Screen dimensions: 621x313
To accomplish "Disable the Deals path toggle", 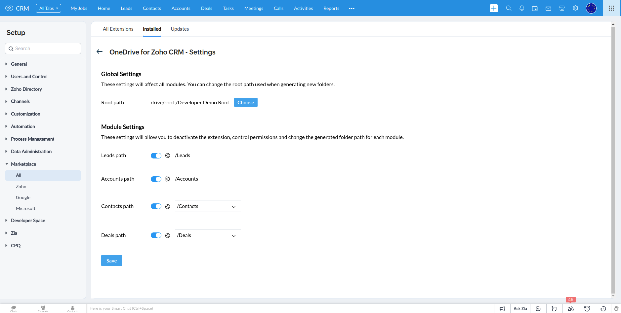I will pos(156,235).
